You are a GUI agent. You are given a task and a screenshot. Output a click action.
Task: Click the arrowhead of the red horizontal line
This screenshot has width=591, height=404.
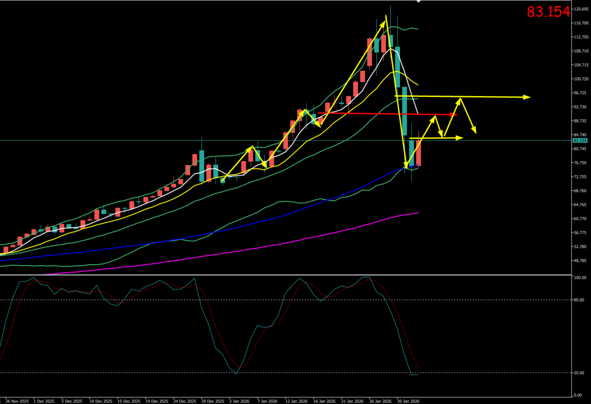tap(454, 115)
